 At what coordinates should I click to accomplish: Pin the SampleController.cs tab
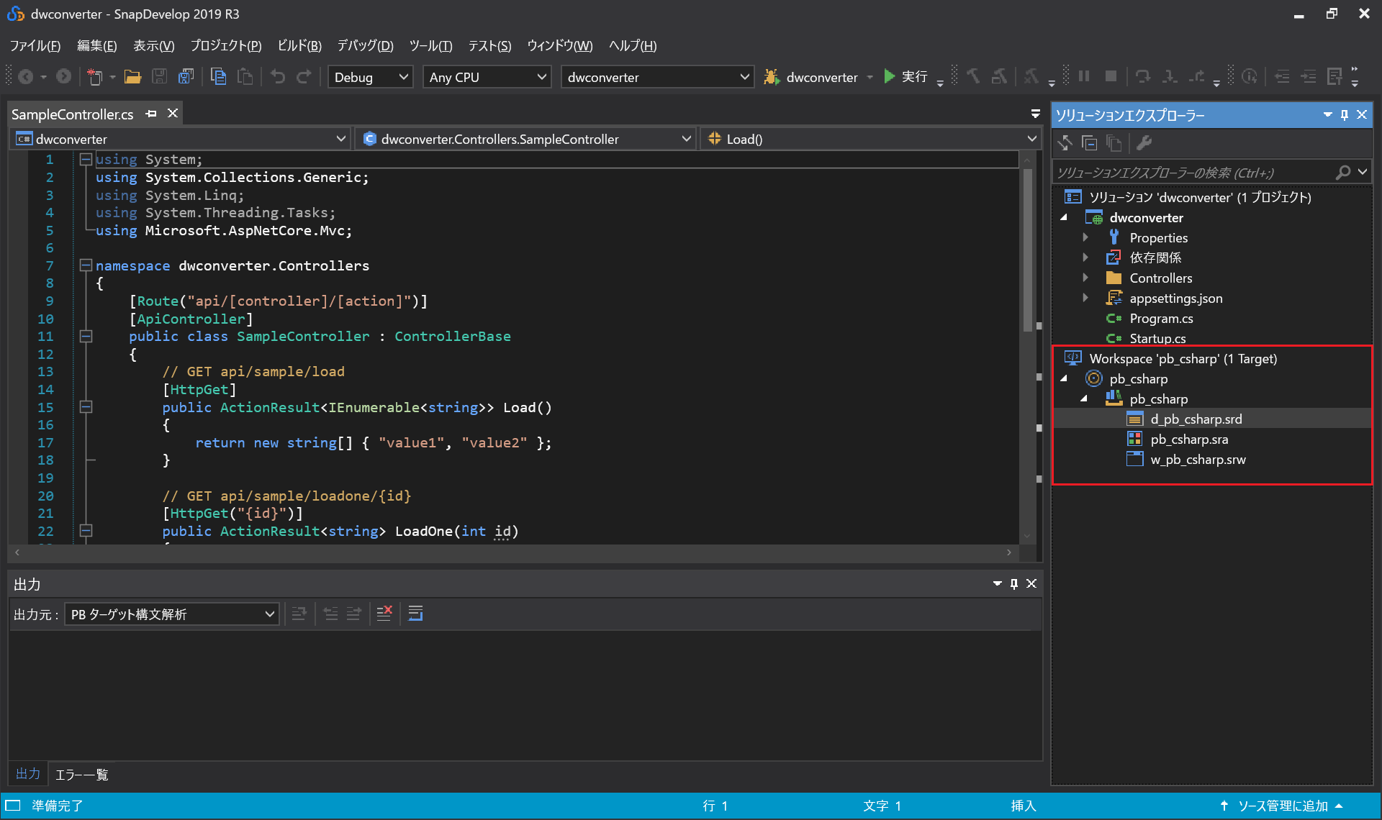151,114
